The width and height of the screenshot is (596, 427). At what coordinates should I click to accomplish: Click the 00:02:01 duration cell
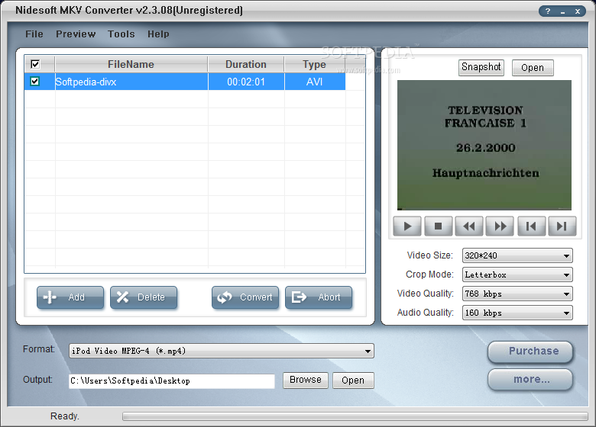pos(246,82)
